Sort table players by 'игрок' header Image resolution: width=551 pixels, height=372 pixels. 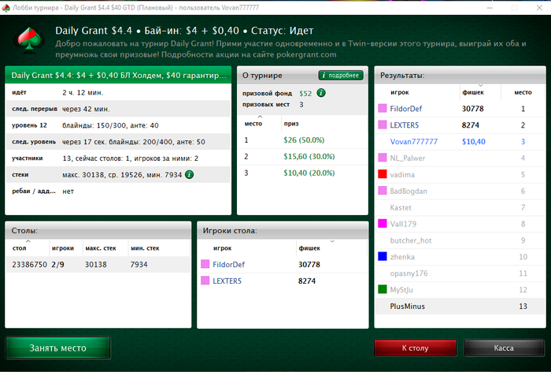click(247, 248)
